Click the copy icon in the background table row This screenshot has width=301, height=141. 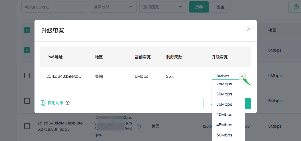pos(139,126)
